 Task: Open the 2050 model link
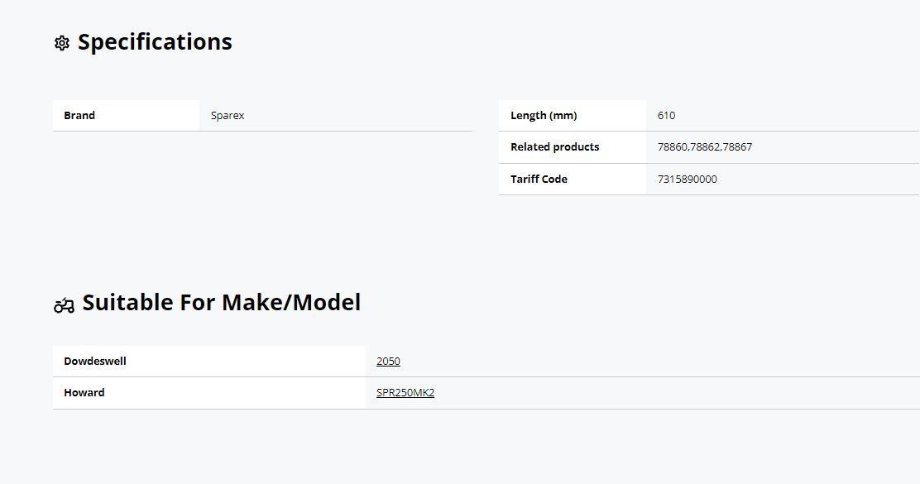(388, 362)
